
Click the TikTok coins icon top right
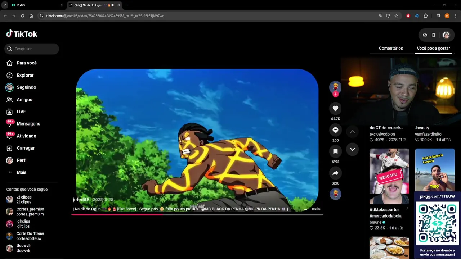click(425, 35)
